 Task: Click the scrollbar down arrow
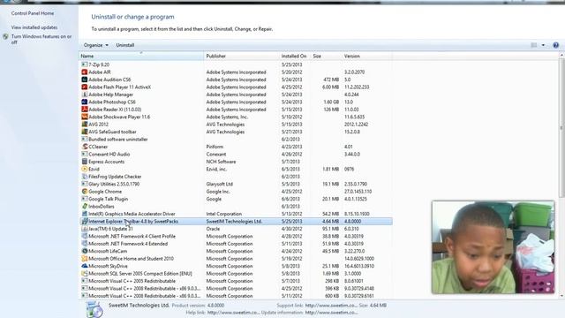click(561, 296)
